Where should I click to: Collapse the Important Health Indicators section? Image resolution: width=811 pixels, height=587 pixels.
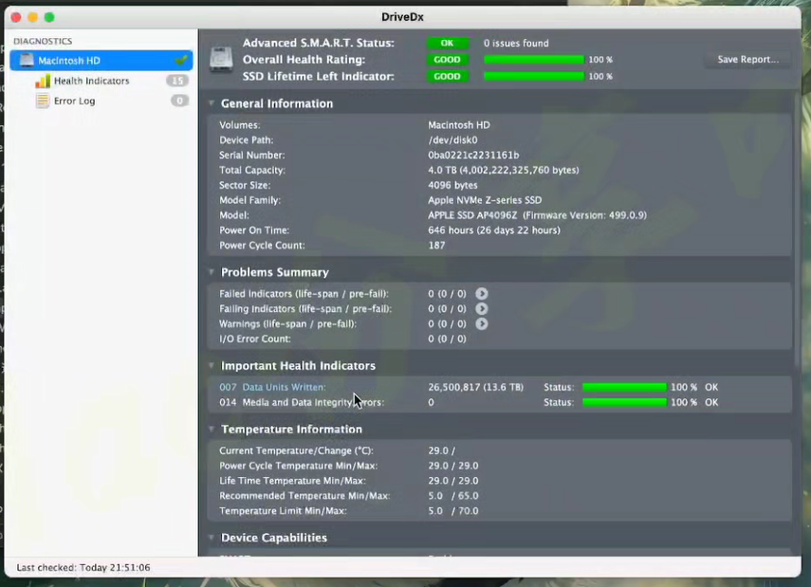[211, 366]
